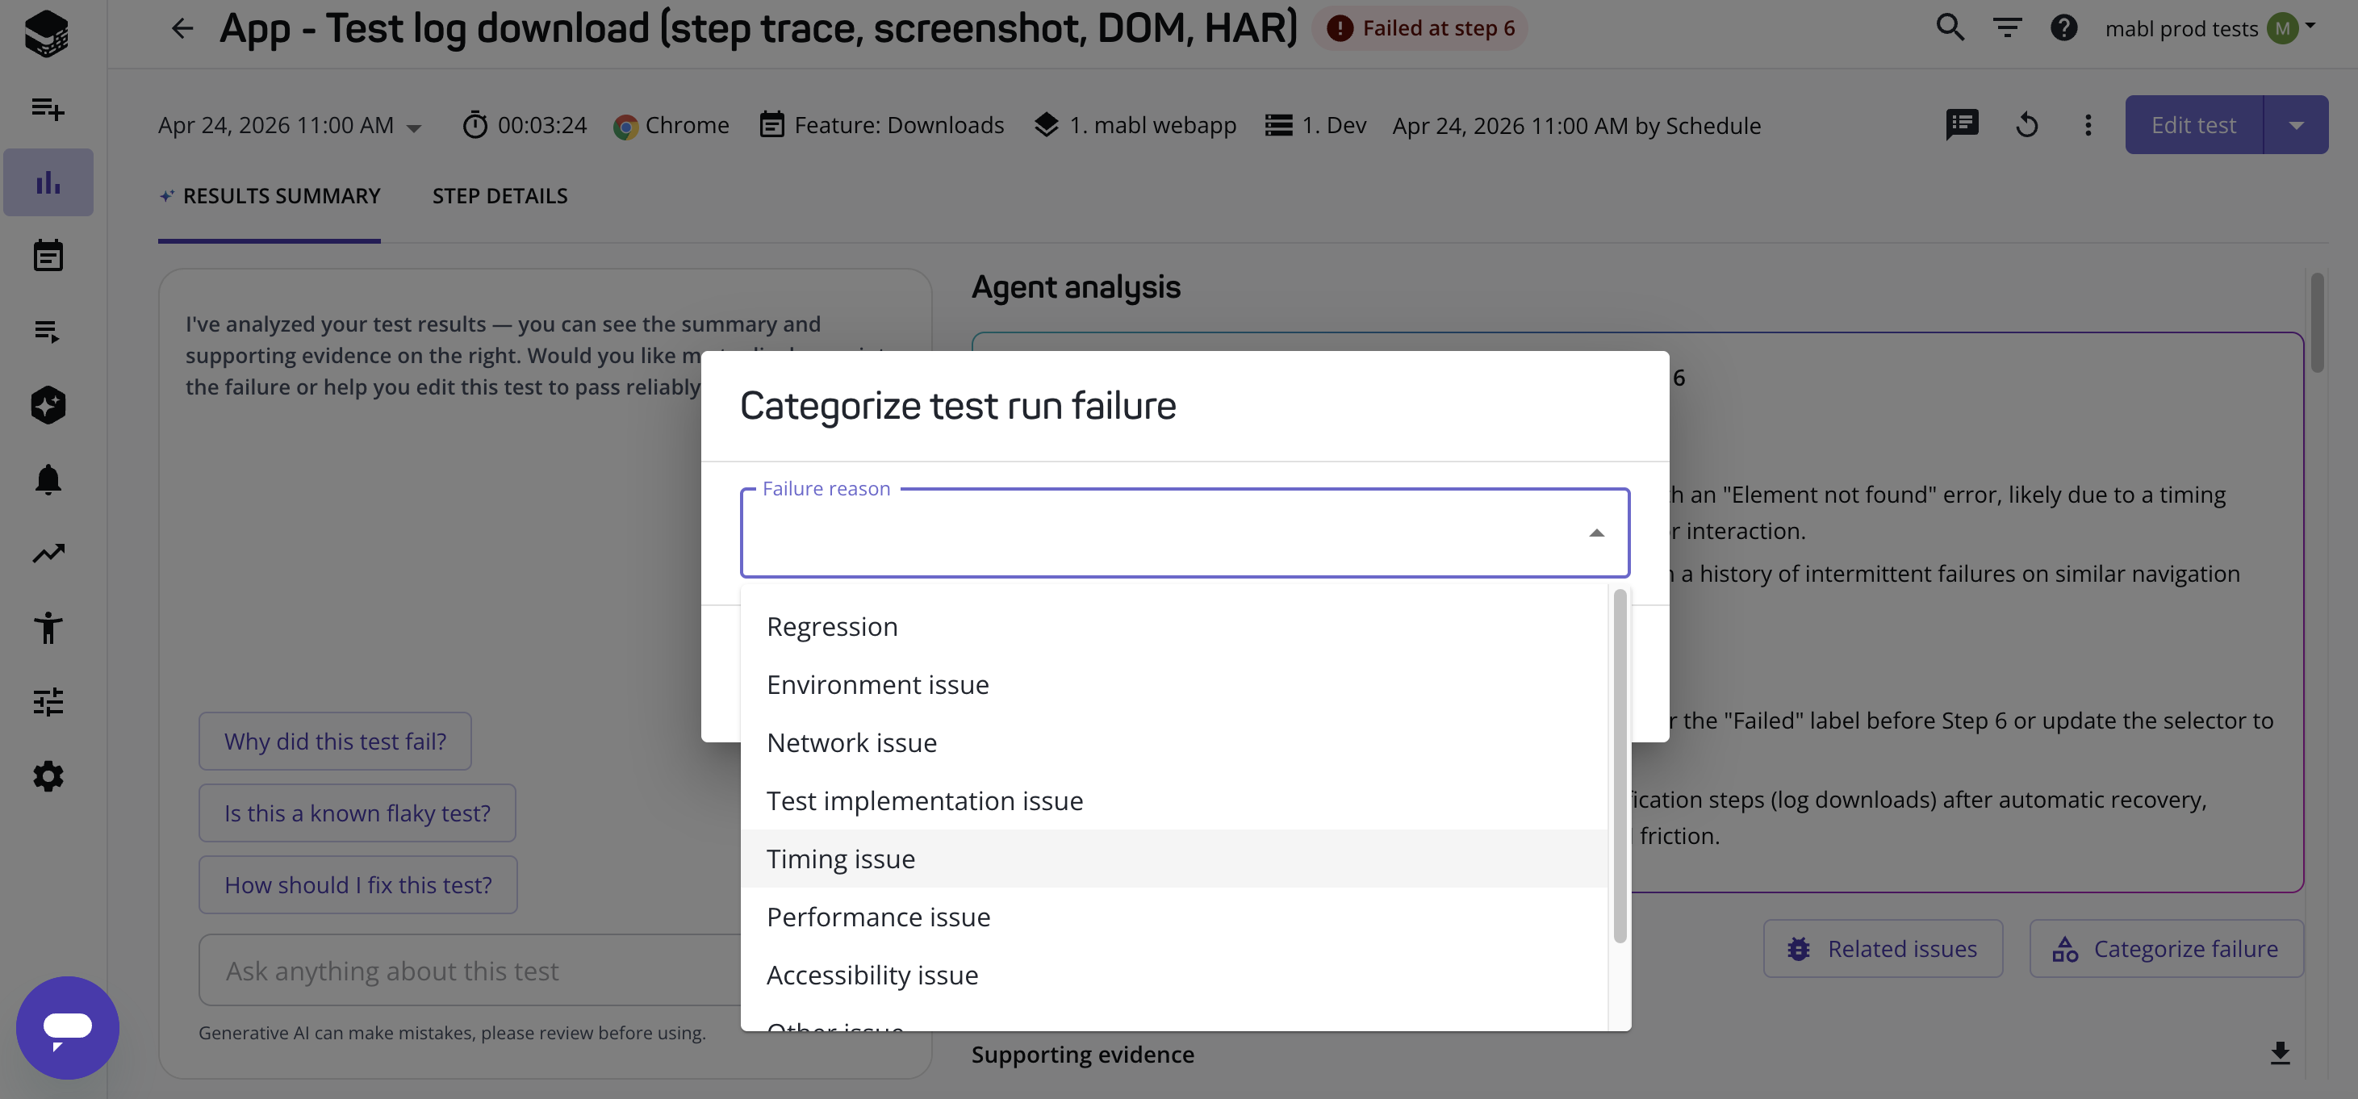Choose Regression as the failure reason
Screen dimensions: 2358x1099
click(831, 627)
